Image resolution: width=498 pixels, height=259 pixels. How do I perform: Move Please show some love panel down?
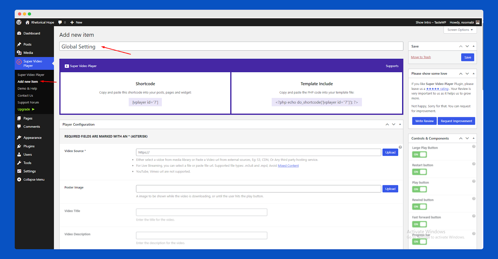pos(467,74)
